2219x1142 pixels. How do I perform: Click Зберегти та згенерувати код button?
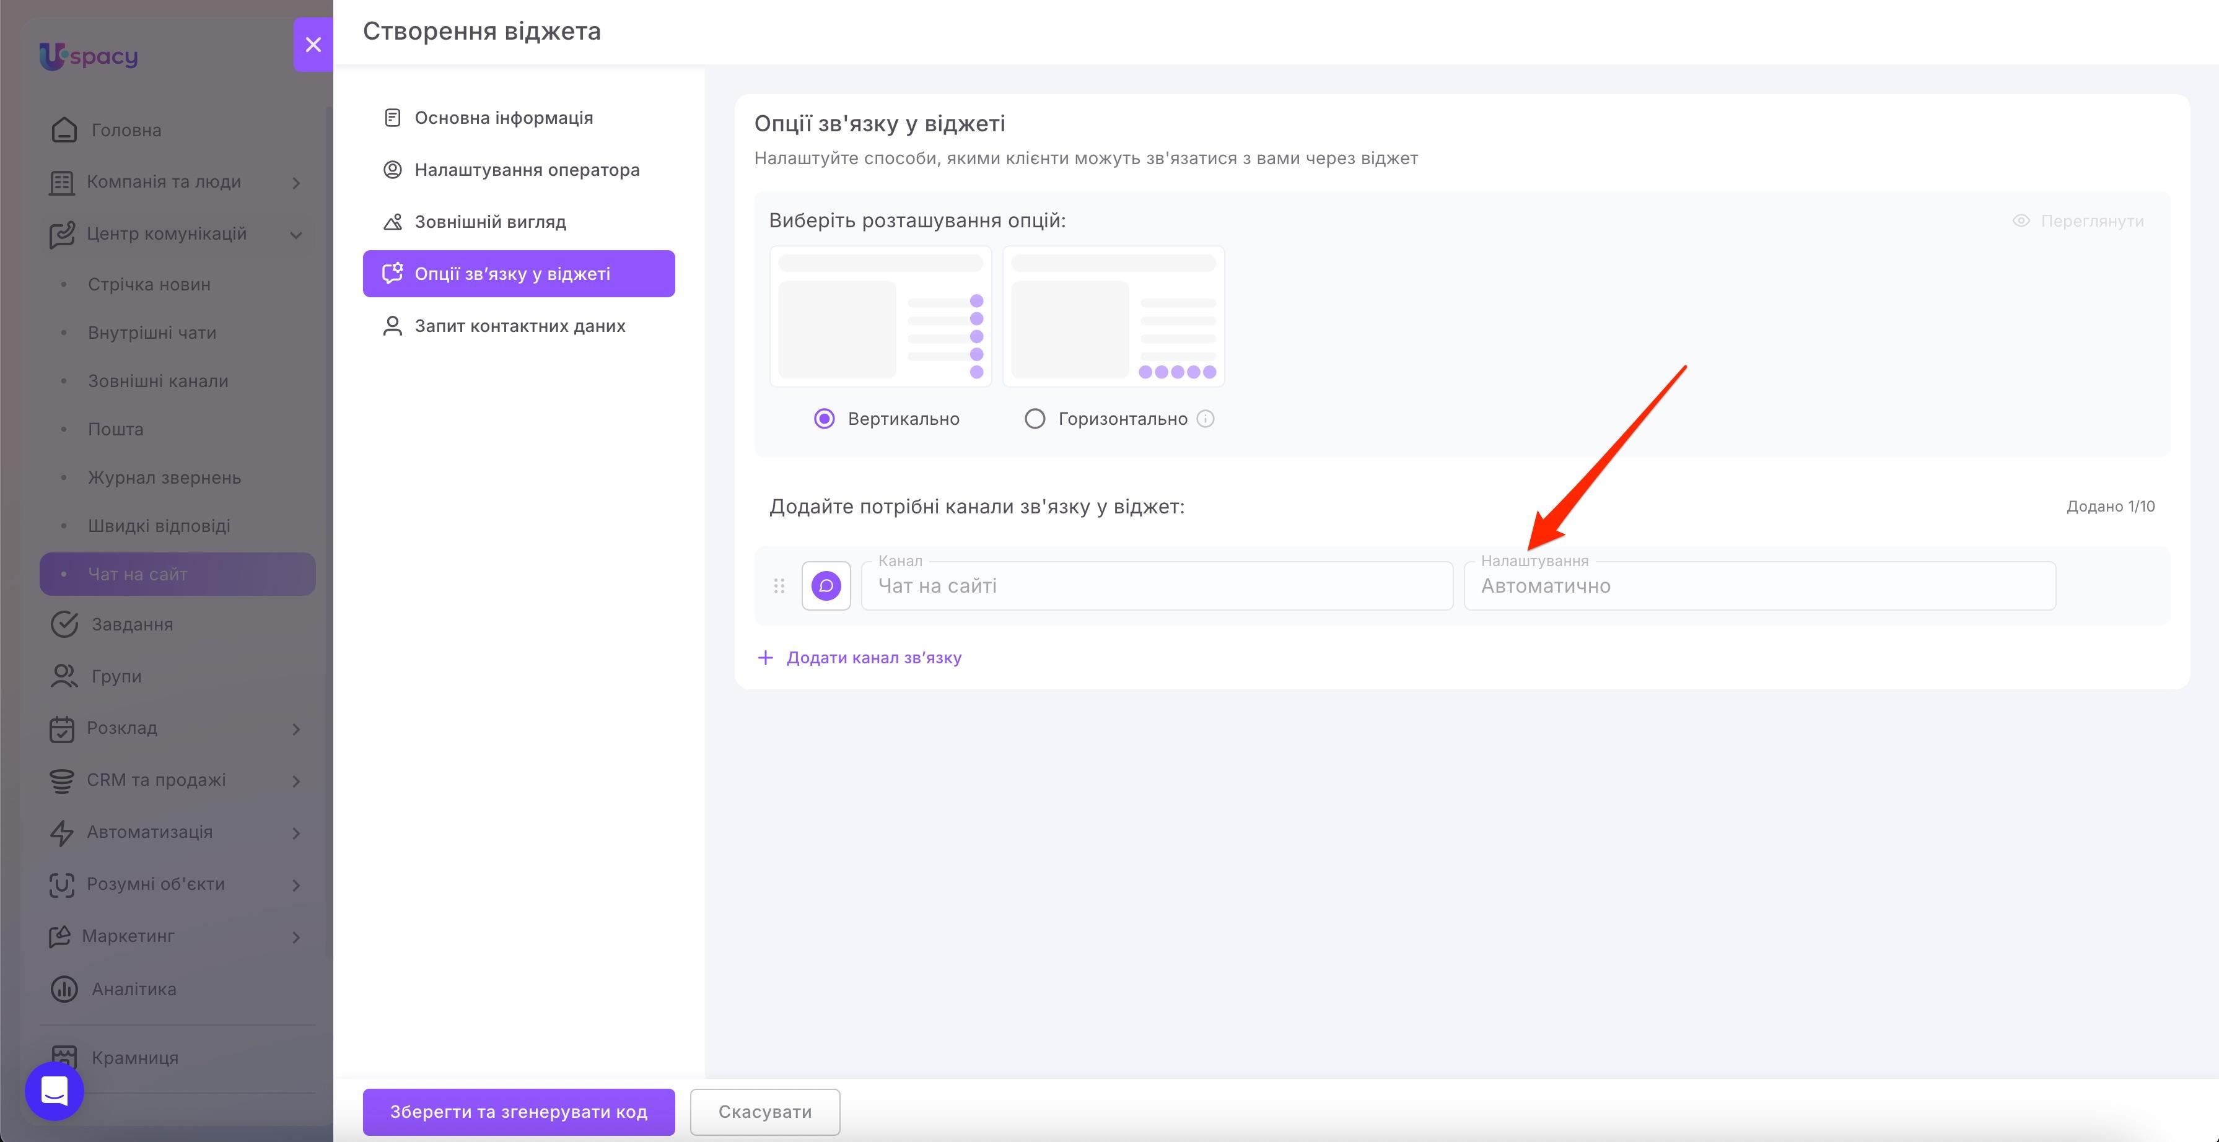pyautogui.click(x=519, y=1112)
